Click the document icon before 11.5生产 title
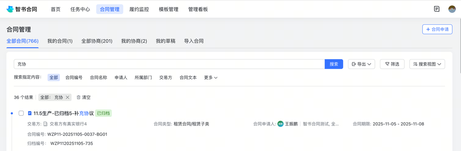The height and width of the screenshot is (151, 461). tap(30, 113)
